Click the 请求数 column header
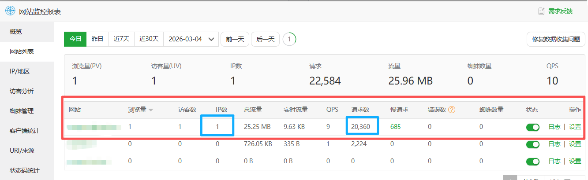588x180 pixels. click(360, 110)
